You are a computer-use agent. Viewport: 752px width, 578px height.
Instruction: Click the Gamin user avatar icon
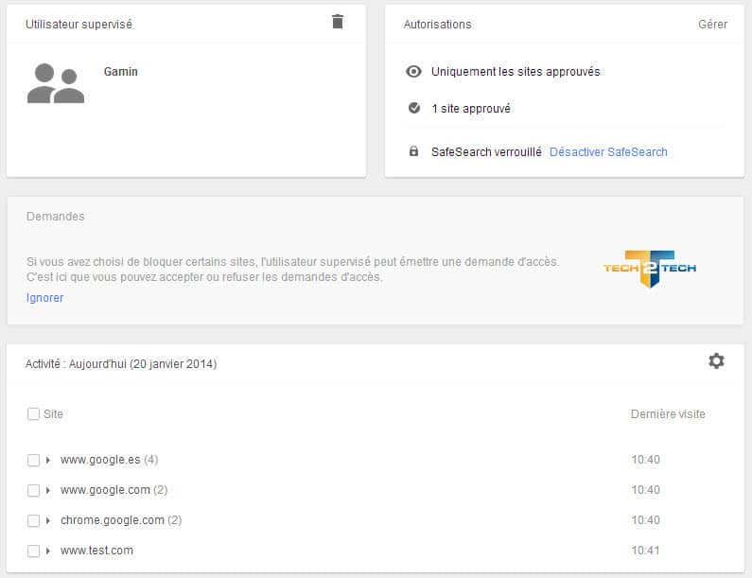pos(56,83)
